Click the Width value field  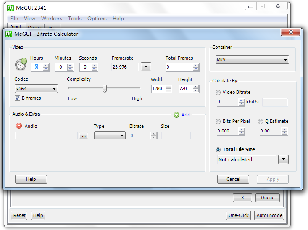point(158,88)
